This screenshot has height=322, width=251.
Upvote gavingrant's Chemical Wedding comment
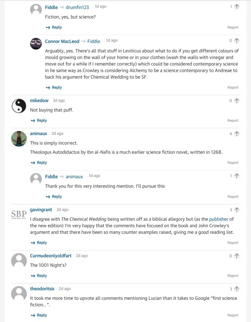[x=236, y=210]
